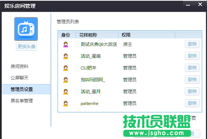The height and width of the screenshot is (139, 207).
Task: Open the 公屏聊天 section
Action: pos(20,78)
